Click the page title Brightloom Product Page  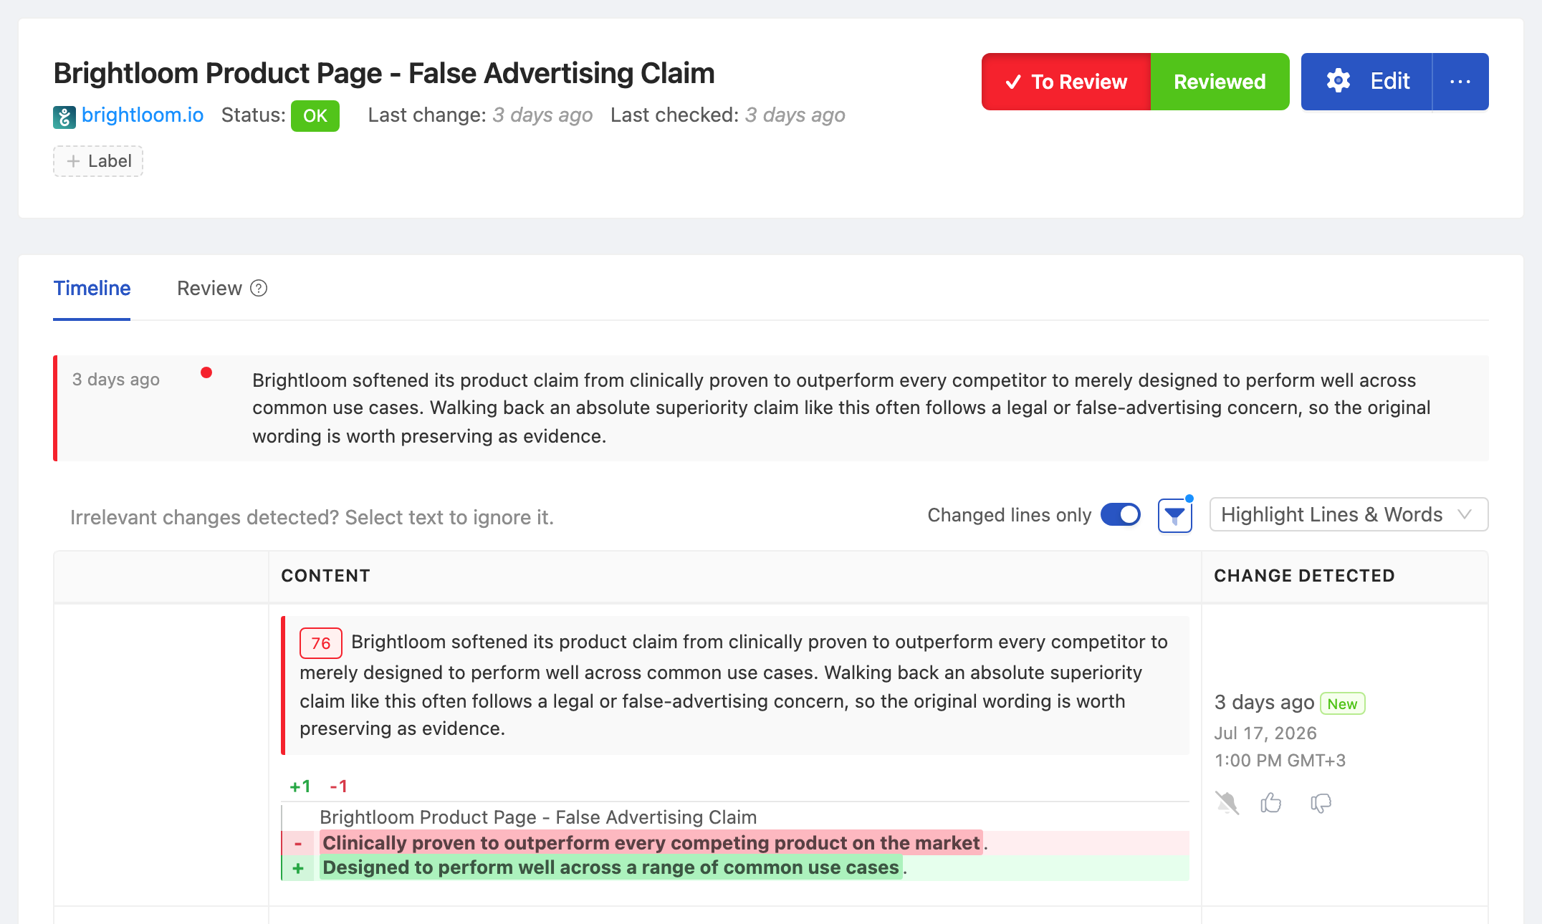tap(384, 73)
